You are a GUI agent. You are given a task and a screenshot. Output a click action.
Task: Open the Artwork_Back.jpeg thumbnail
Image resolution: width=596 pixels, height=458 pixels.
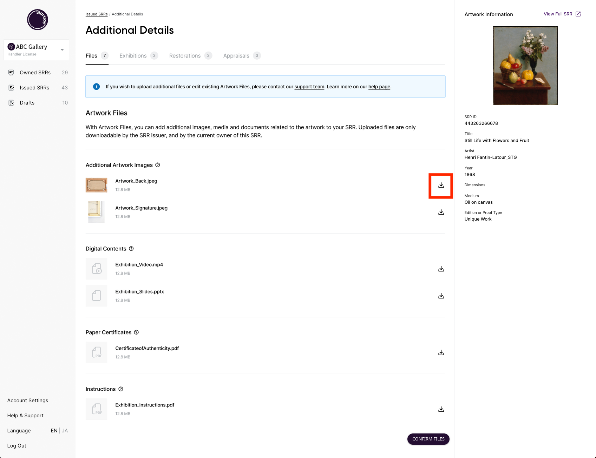(97, 185)
